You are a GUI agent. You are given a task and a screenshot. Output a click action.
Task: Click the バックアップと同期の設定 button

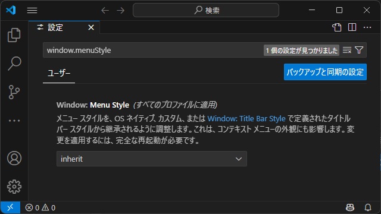coord(325,72)
